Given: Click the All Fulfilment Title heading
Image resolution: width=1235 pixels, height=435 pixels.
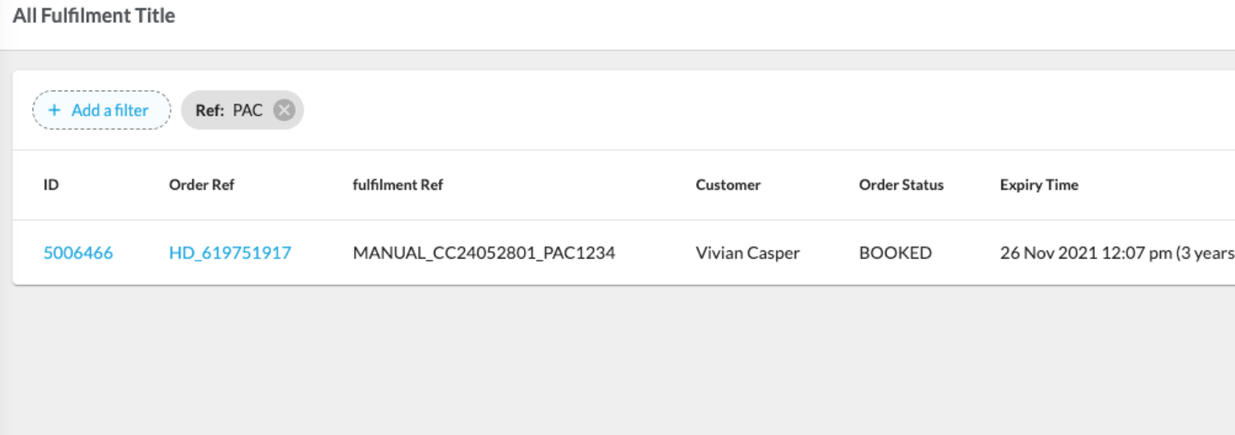Looking at the screenshot, I should [x=94, y=16].
